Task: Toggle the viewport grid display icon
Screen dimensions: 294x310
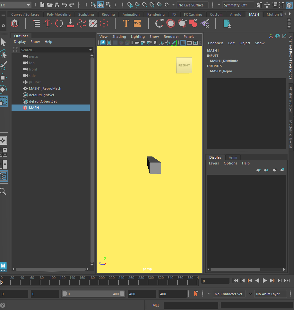Action: pyautogui.click(x=183, y=43)
